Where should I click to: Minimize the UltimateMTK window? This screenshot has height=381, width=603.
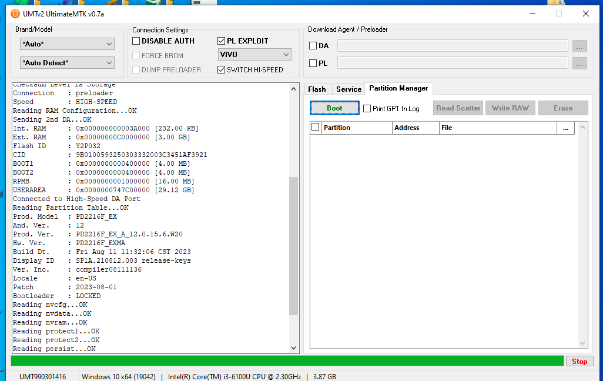532,14
